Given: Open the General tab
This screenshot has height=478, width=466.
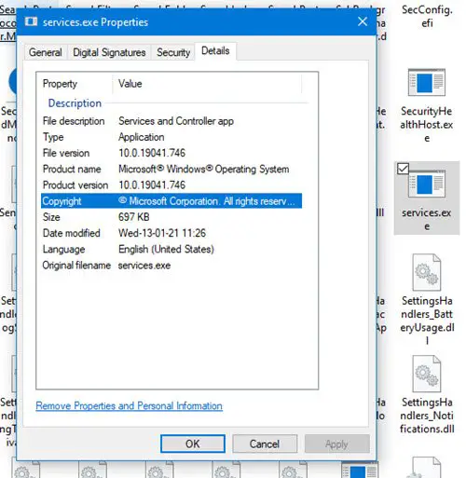Looking at the screenshot, I should (x=46, y=52).
